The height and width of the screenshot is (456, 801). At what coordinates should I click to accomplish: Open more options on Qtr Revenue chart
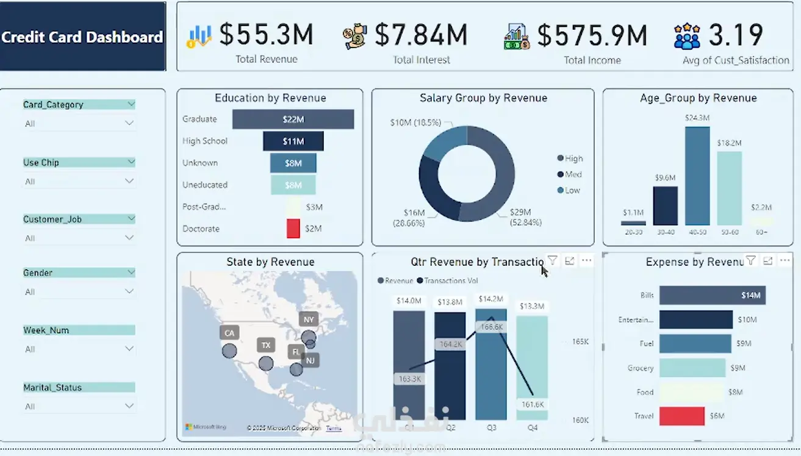click(586, 261)
